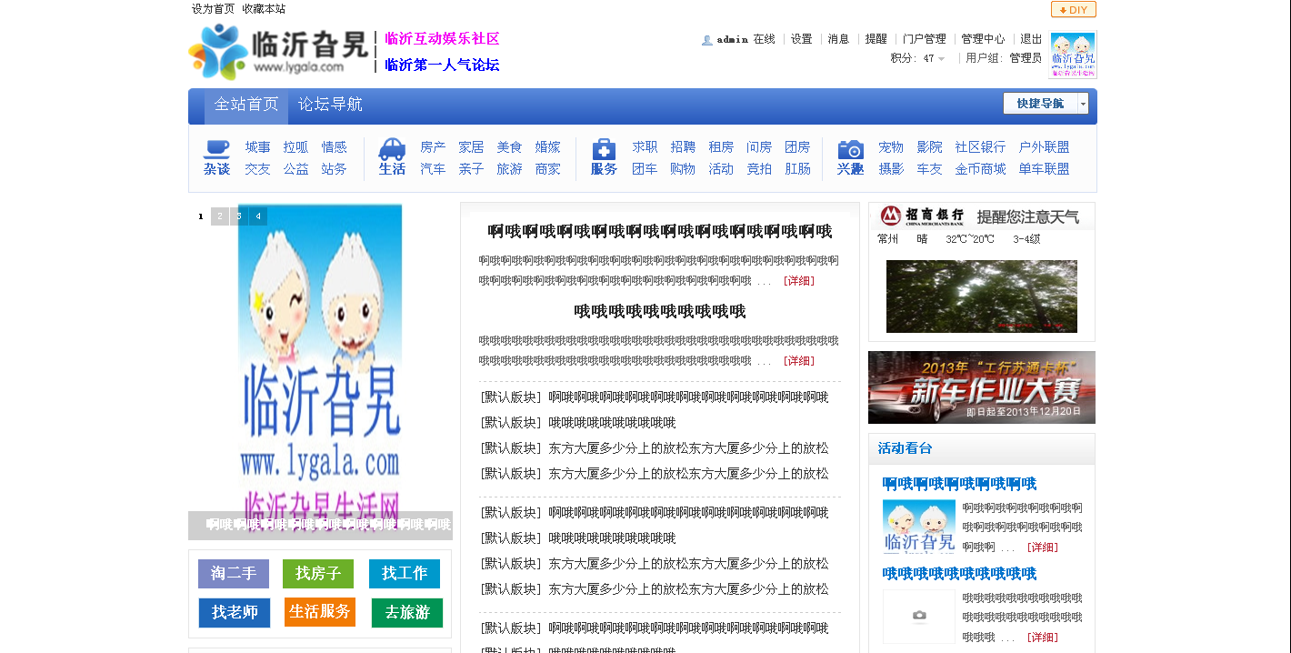Open the 招聘 category link
This screenshot has width=1291, height=653.
click(x=683, y=147)
